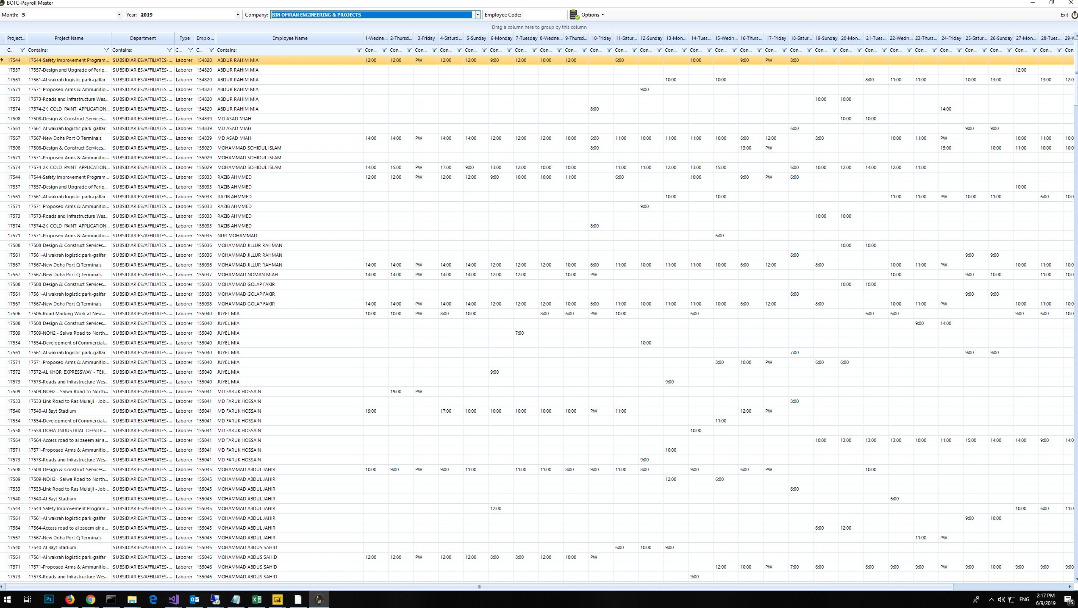Image resolution: width=1078 pixels, height=608 pixels.
Task: Open the Options menu icon
Action: coord(574,15)
